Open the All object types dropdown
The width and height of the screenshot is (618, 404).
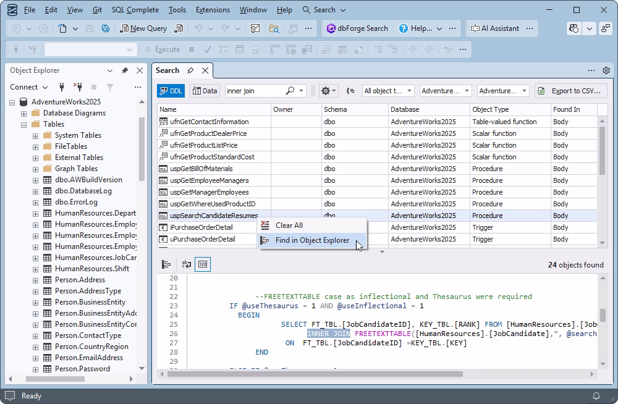[x=387, y=90]
